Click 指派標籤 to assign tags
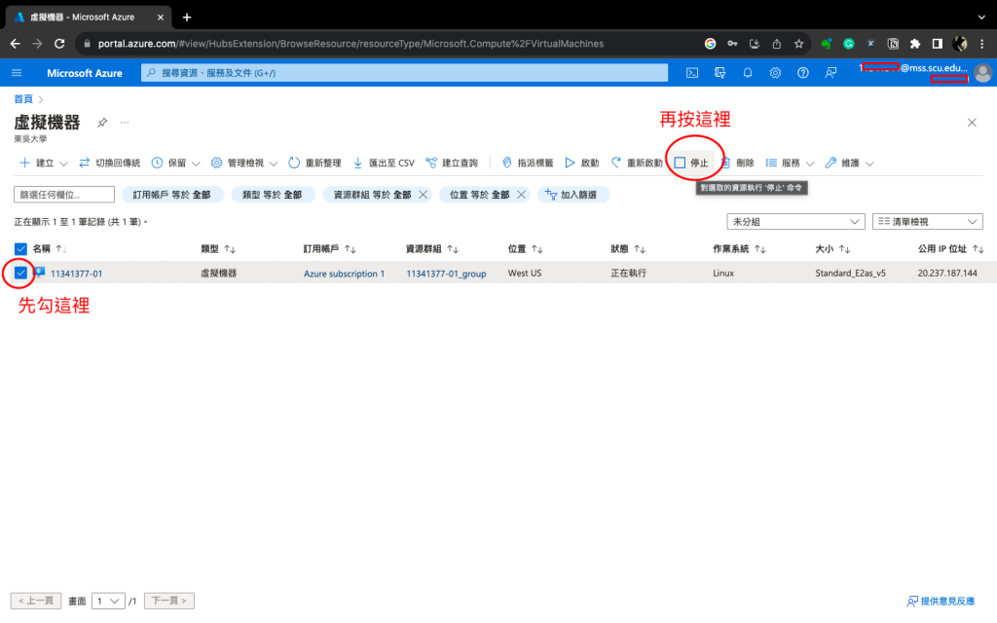Viewport: 997px width, 623px height. coord(527,163)
